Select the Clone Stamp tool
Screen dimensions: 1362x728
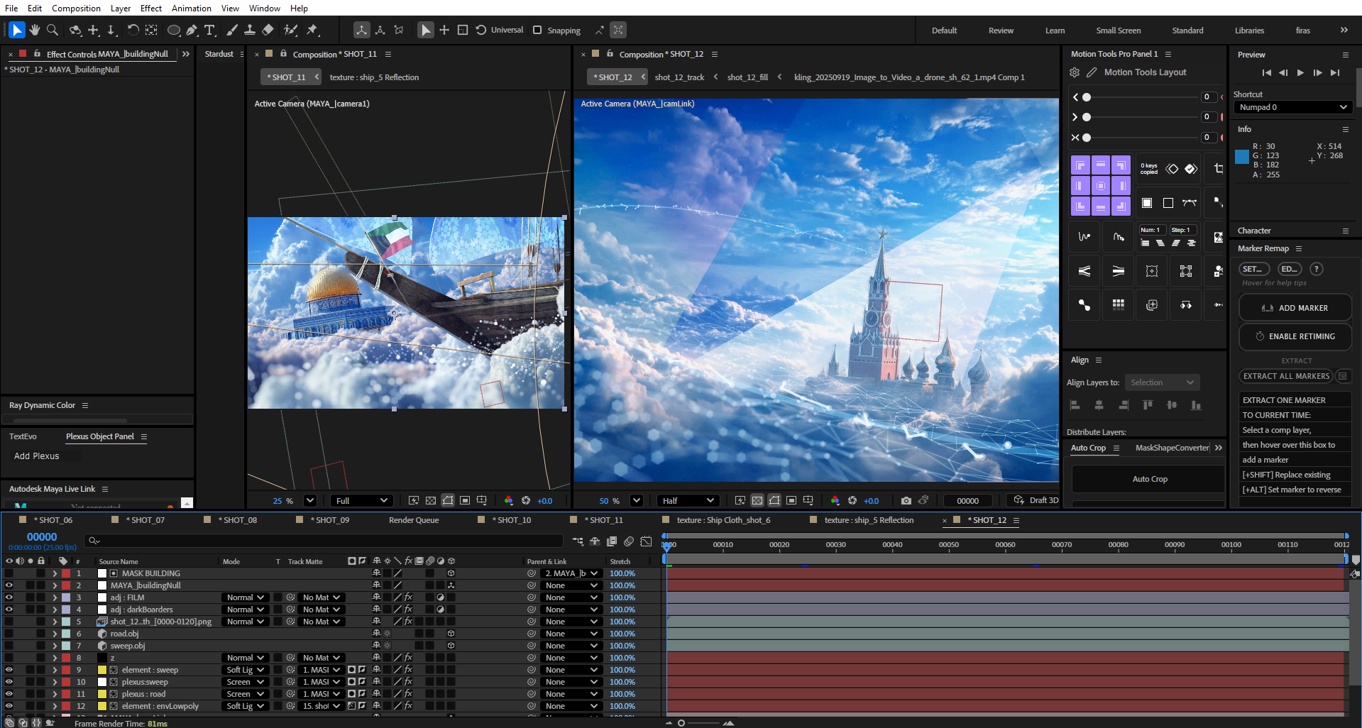[250, 30]
